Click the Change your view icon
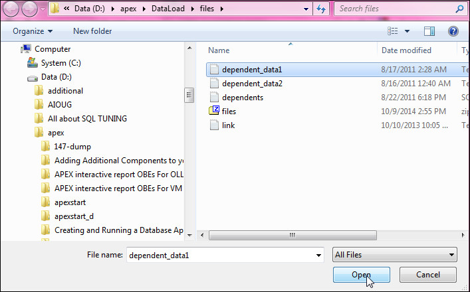Screen dimensions: 470x292 pyautogui.click(x=393, y=31)
